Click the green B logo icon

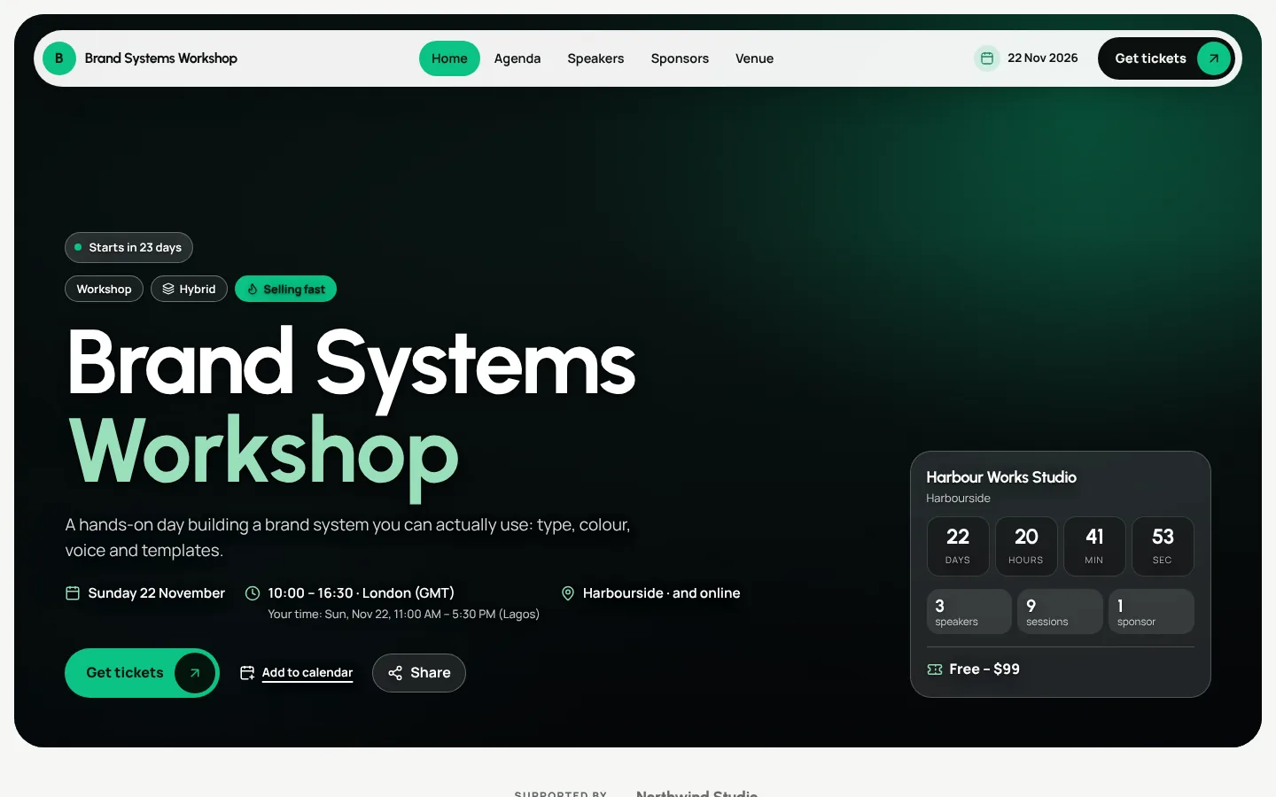click(59, 58)
